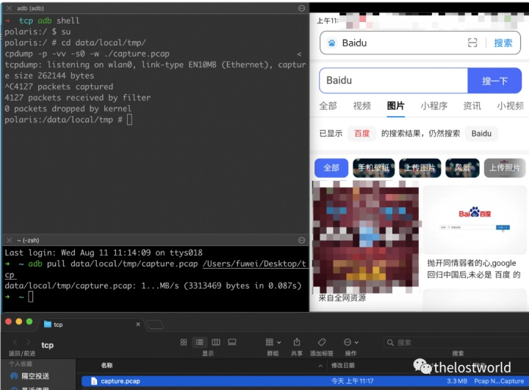Select the 图片 tab

tap(395, 106)
